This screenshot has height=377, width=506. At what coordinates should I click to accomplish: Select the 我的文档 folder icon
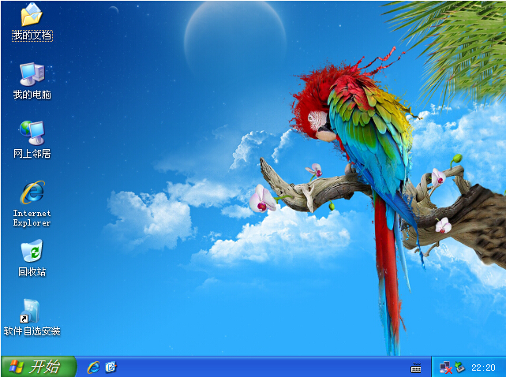32,15
